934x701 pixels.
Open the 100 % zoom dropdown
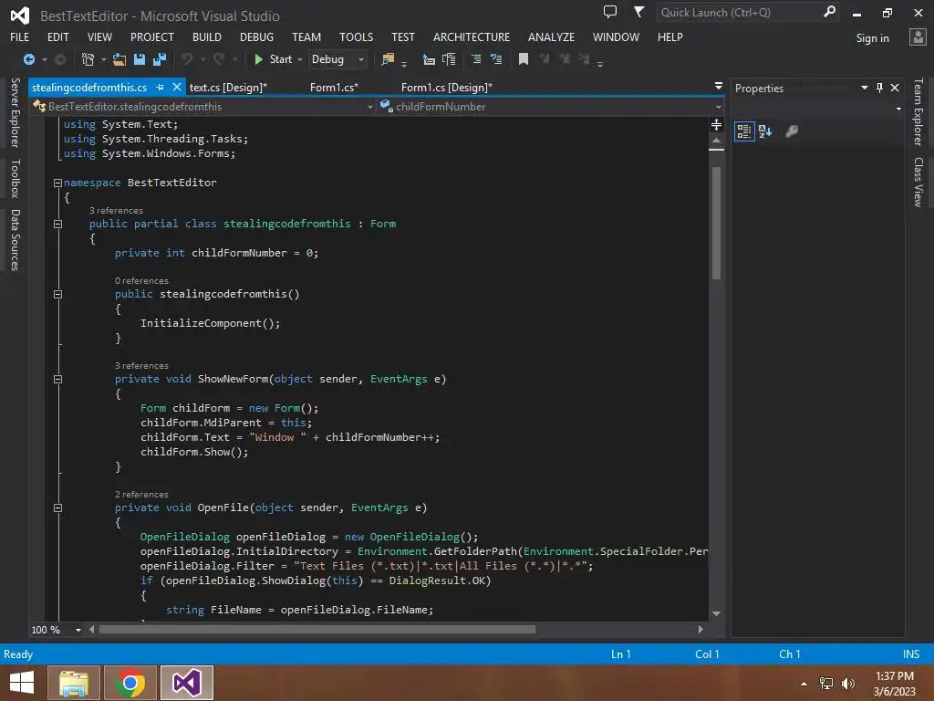(78, 630)
